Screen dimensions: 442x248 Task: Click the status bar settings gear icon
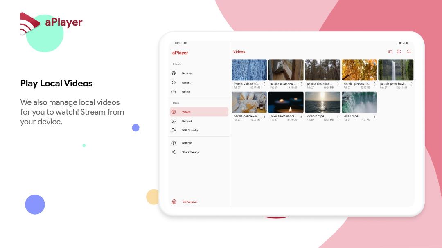point(185,43)
